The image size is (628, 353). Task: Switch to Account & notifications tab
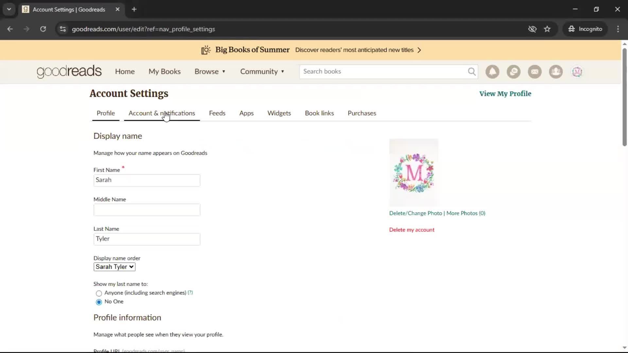[x=162, y=113]
